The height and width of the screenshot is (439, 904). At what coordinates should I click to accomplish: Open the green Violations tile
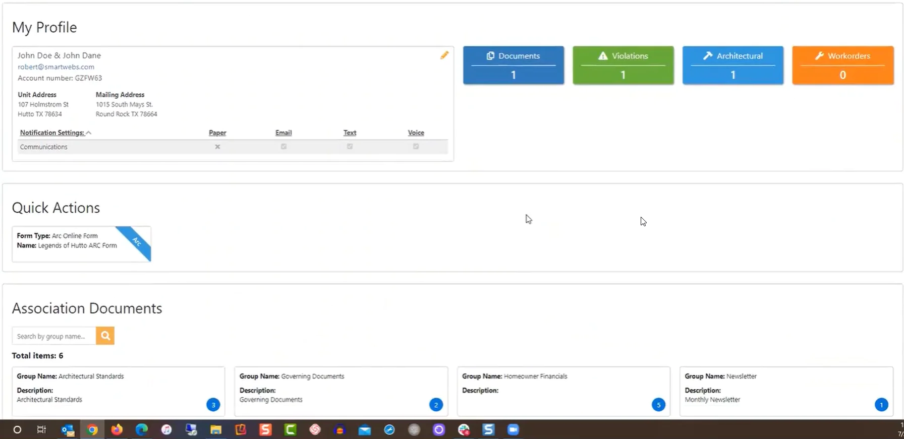click(x=623, y=65)
